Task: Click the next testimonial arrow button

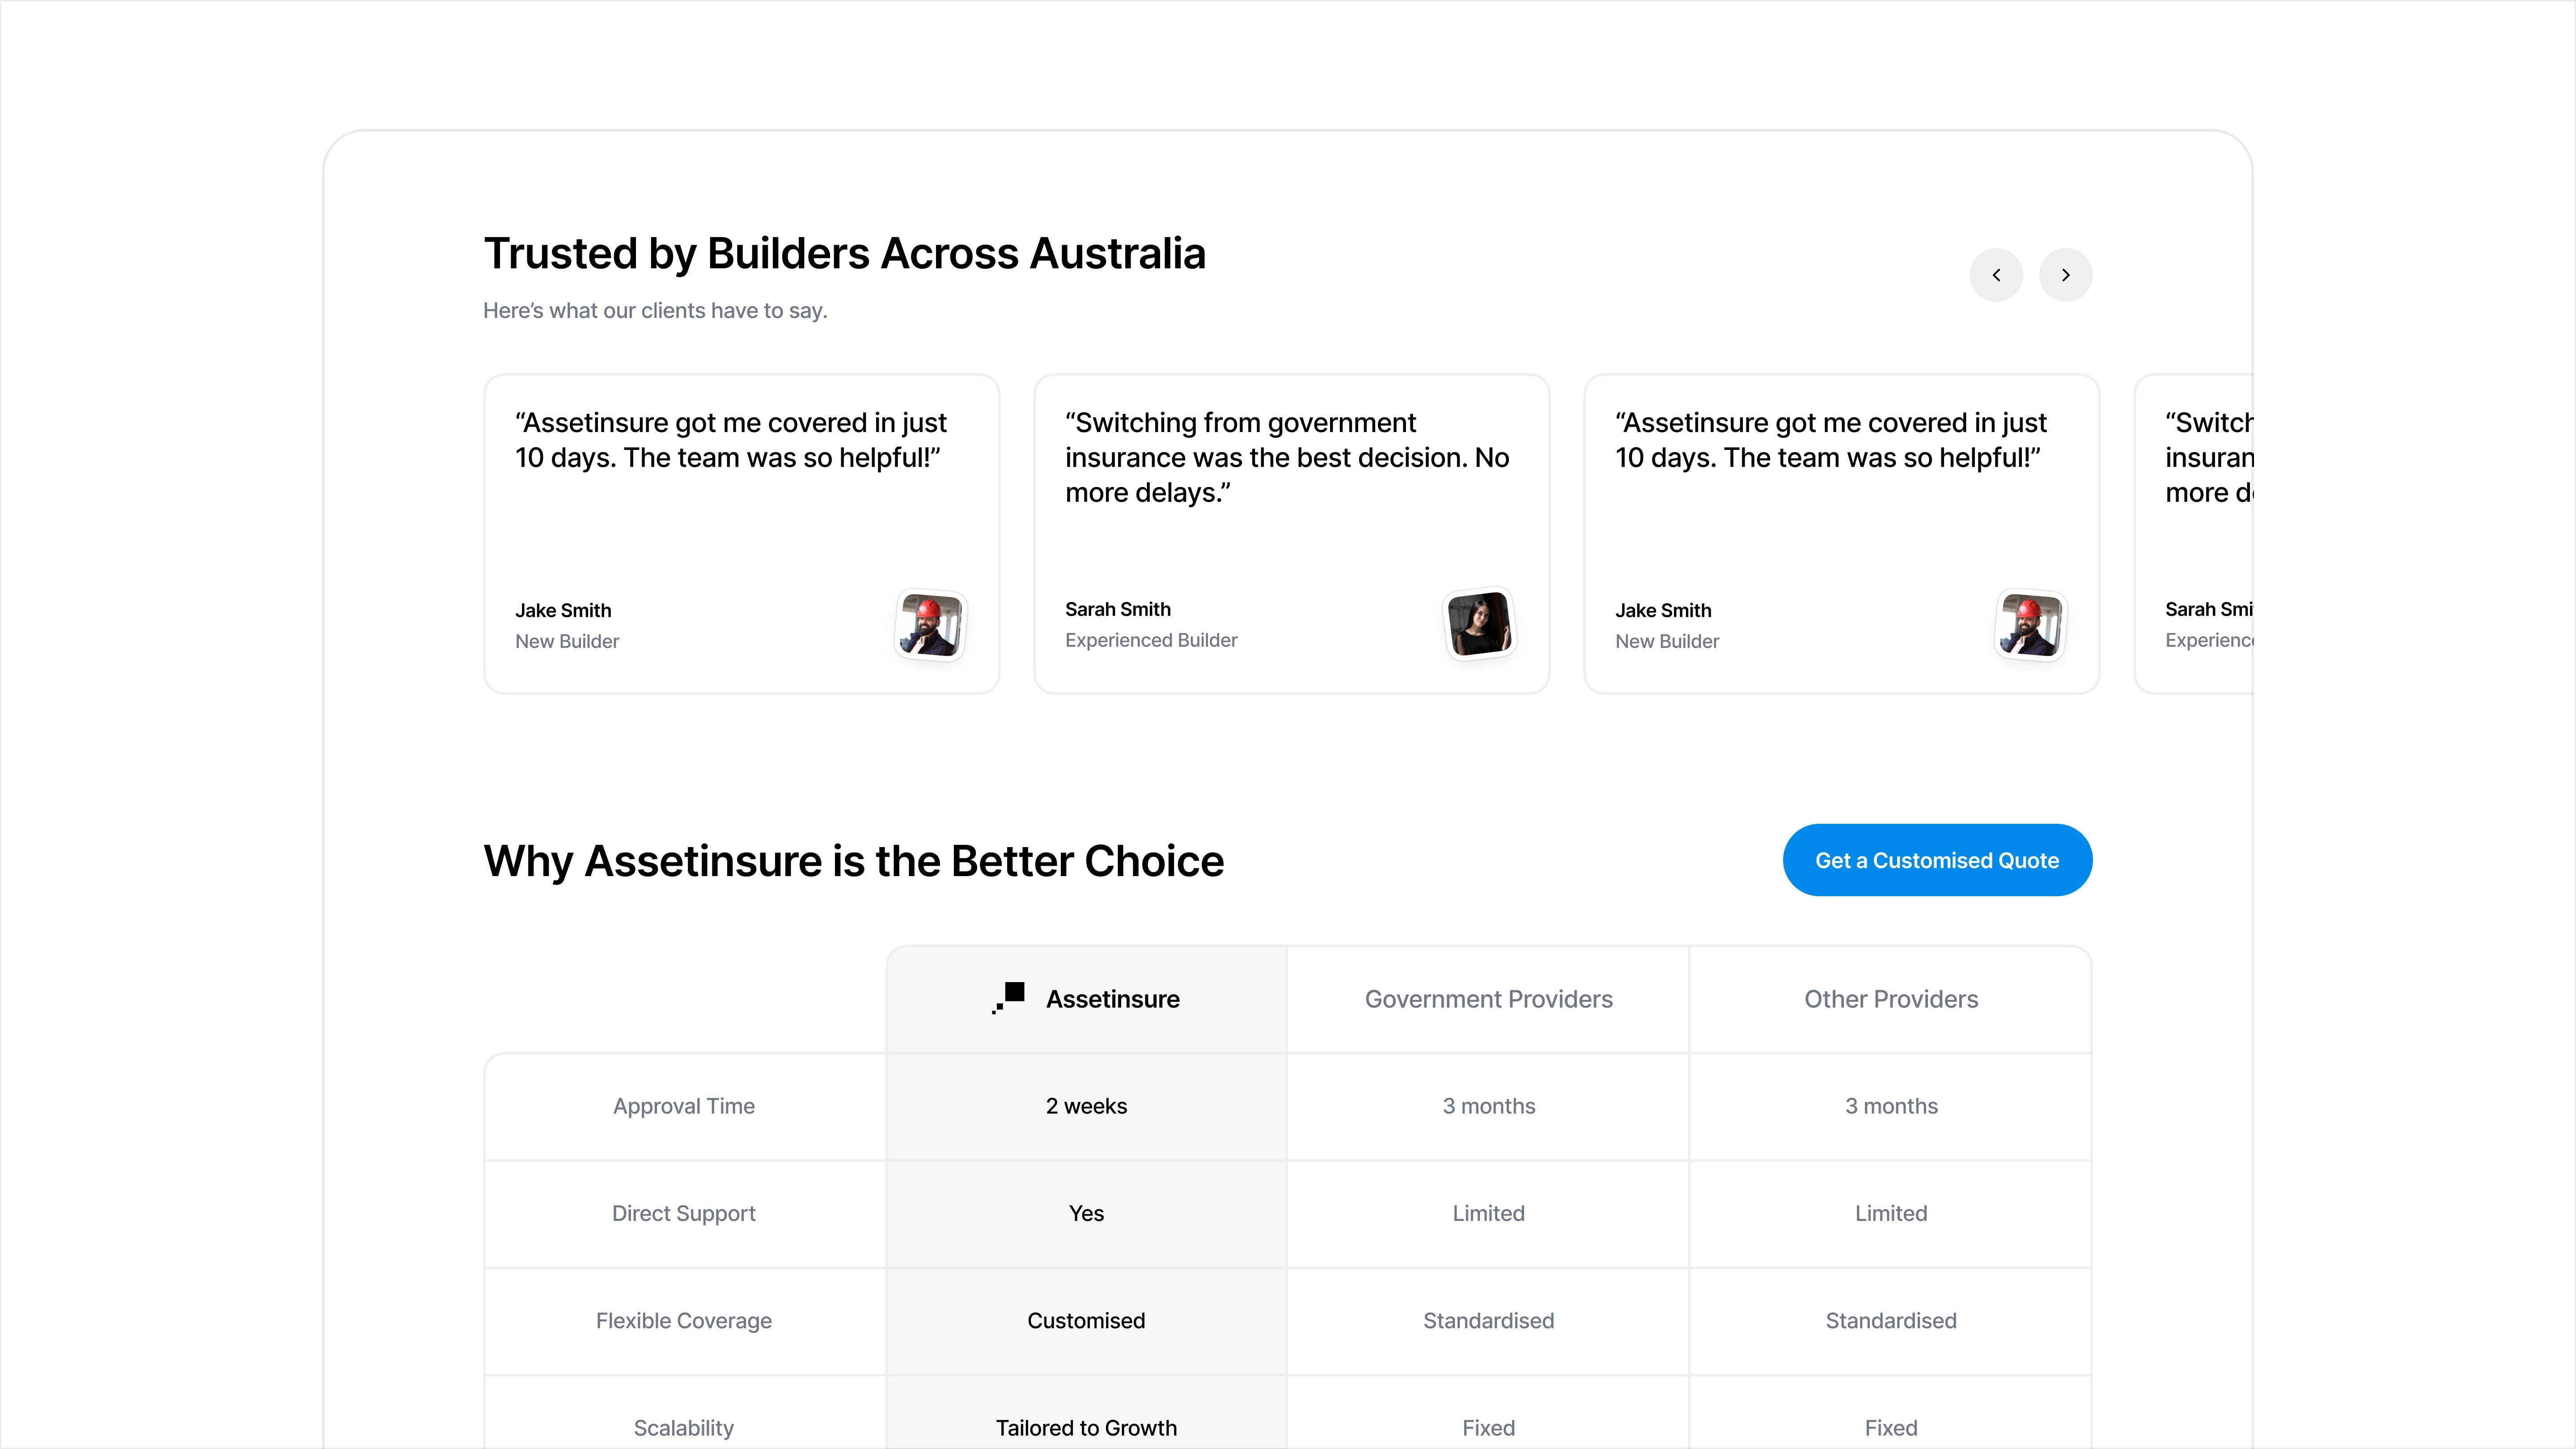Action: [x=2065, y=275]
